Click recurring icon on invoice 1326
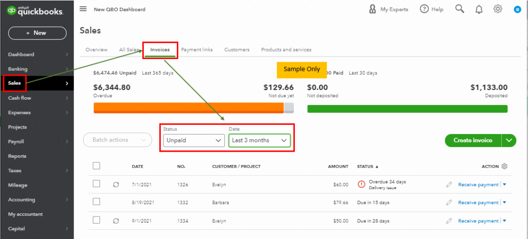Viewport: 528px width, 239px height. 116,185
